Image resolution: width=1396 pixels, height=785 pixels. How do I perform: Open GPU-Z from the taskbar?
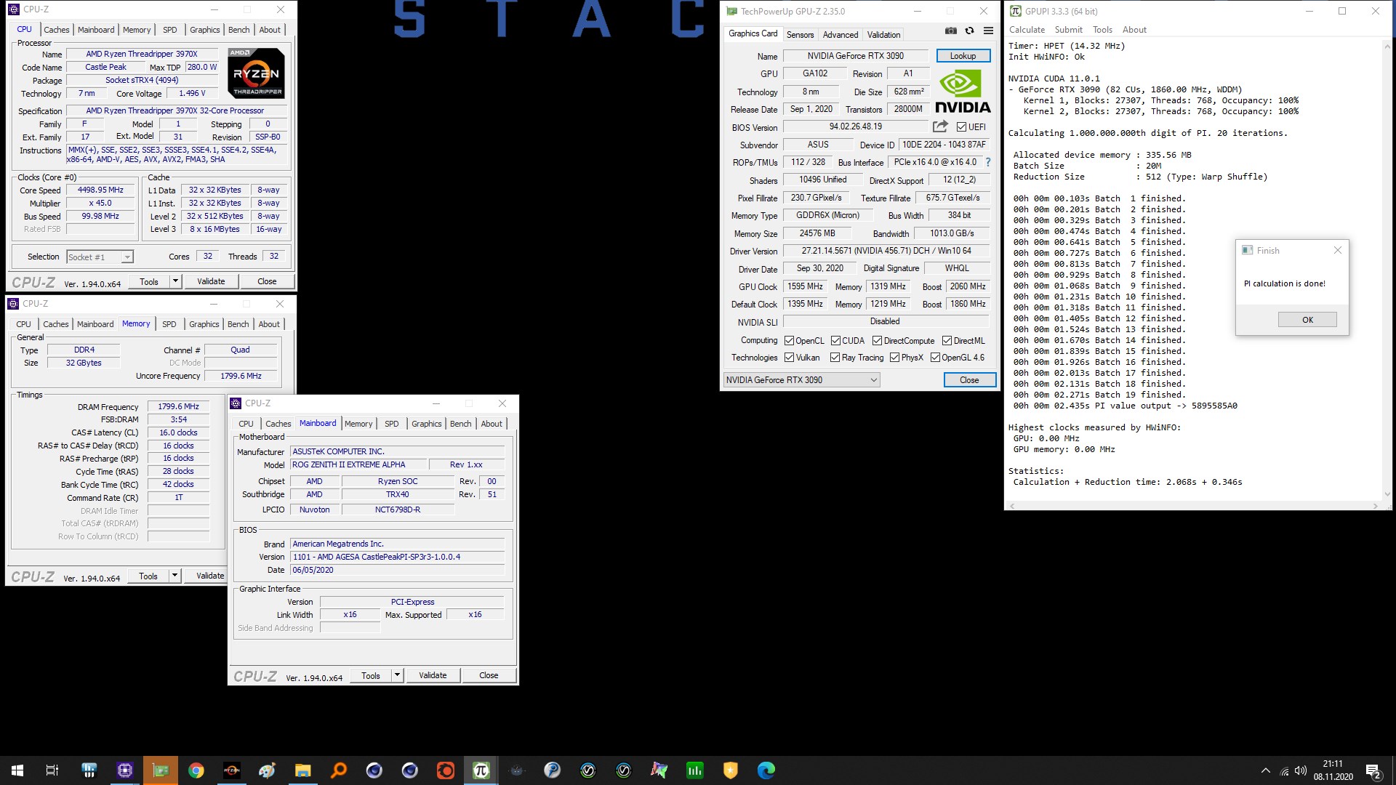tap(160, 770)
